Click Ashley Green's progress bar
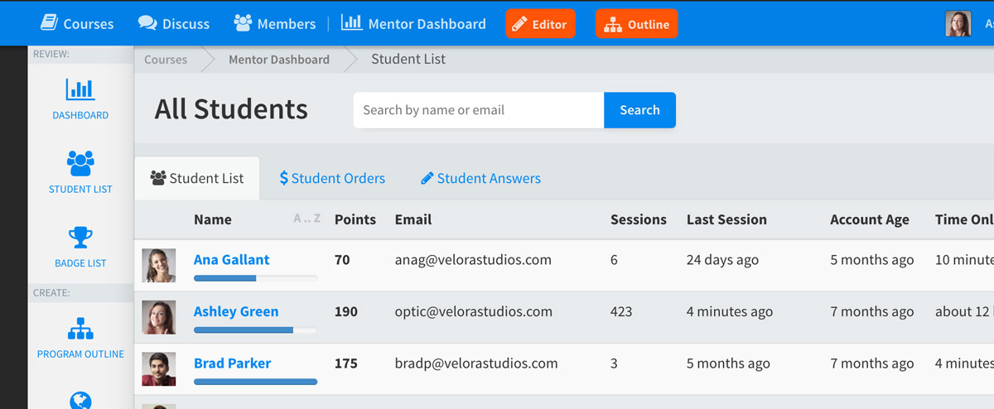 (255, 330)
